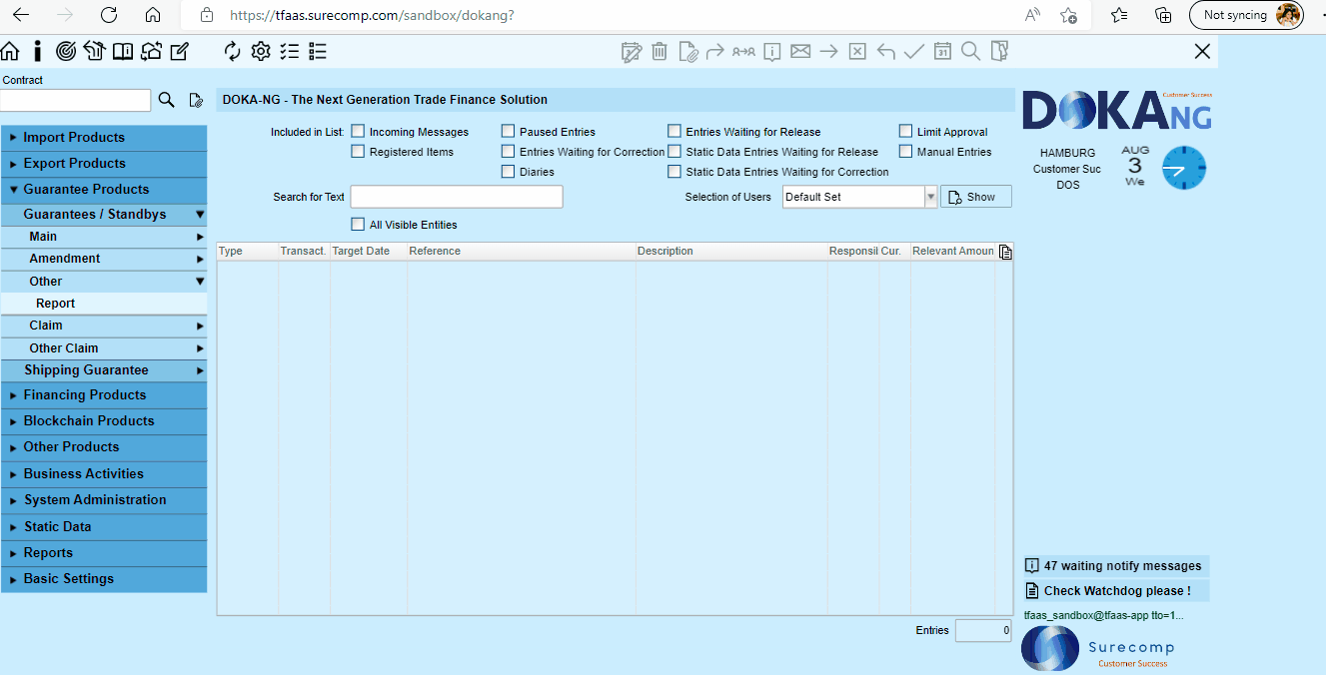Click the Contract input field
The height and width of the screenshot is (675, 1326).
[x=75, y=100]
